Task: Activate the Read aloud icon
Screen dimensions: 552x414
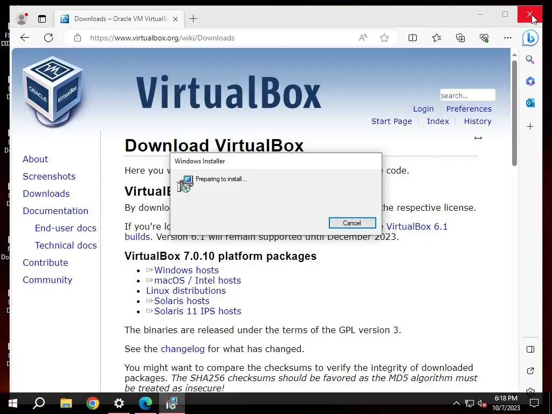Action: [363, 38]
